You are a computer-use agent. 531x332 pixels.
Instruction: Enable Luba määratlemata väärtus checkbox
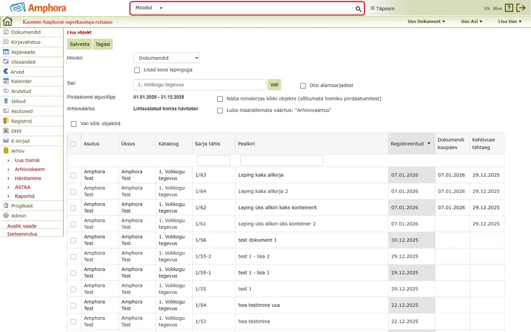point(220,111)
